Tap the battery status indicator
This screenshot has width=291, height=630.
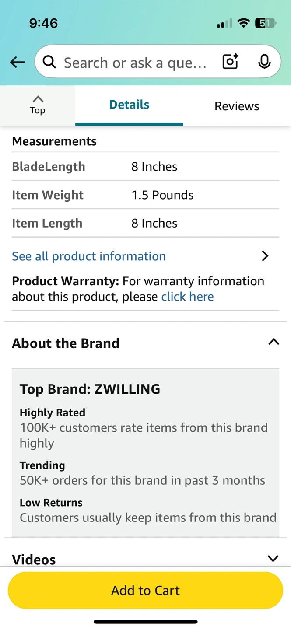[266, 23]
